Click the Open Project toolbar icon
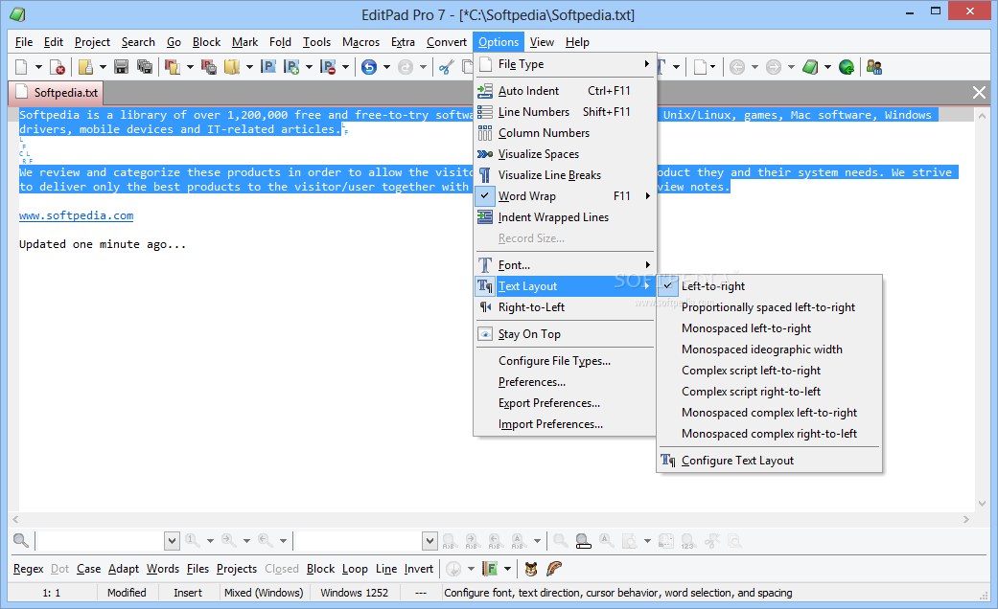 (173, 67)
